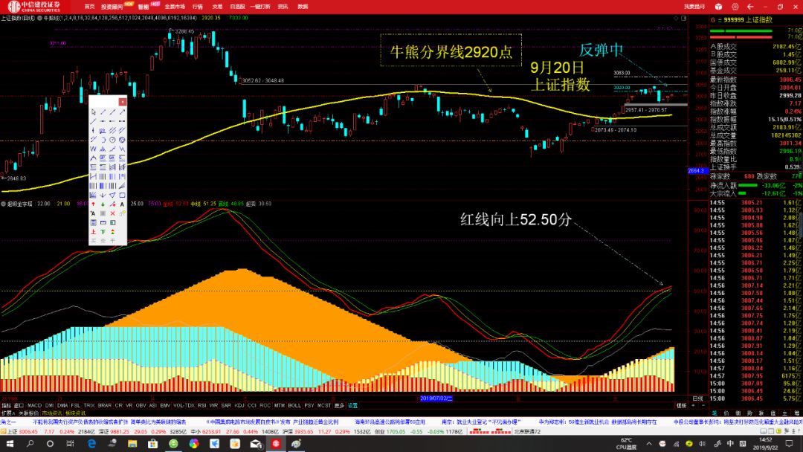The image size is (803, 452).
Task: Select the rectangle drawing tool in palette
Action: tap(123, 195)
